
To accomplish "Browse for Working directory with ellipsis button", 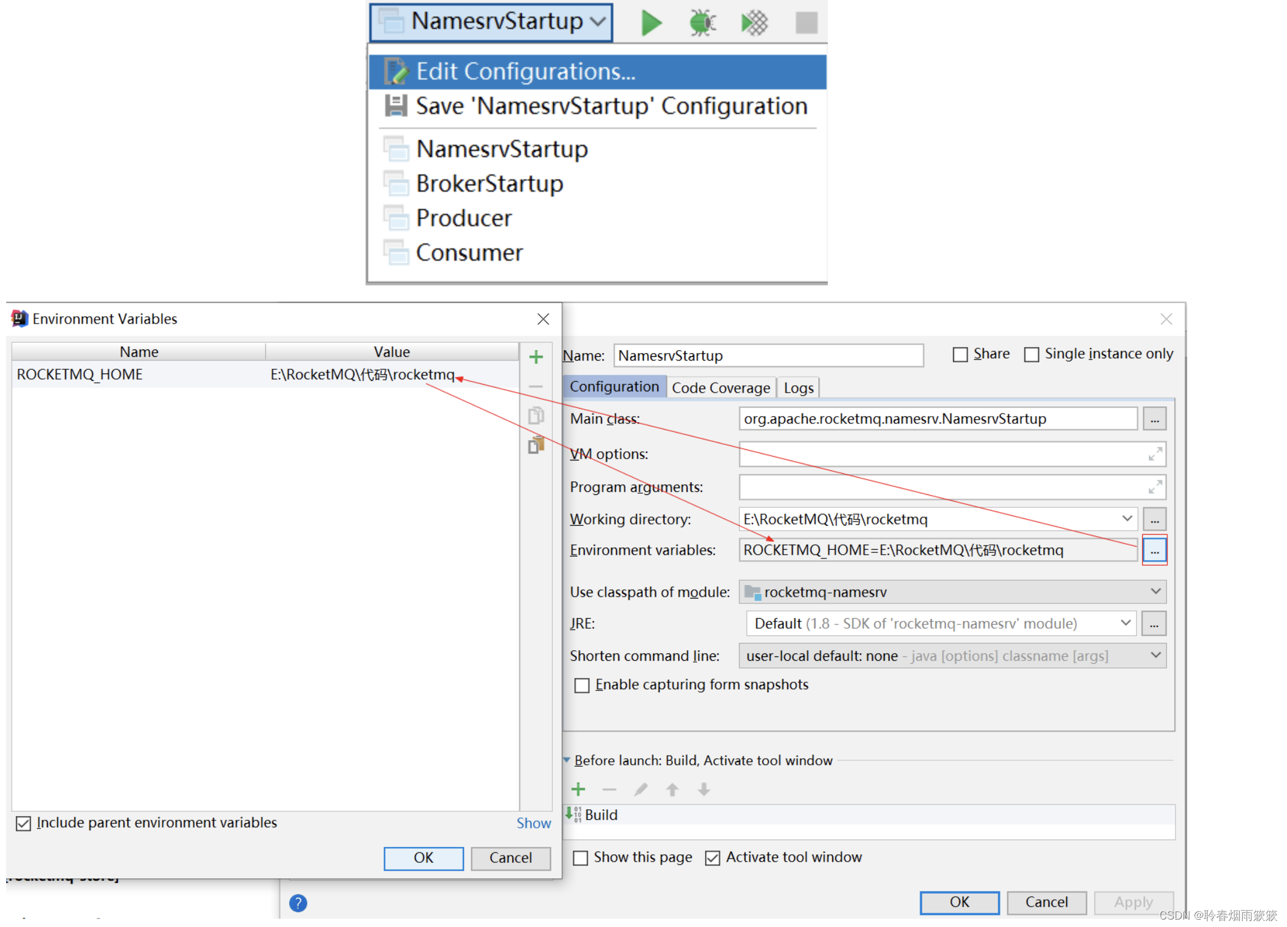I will pyautogui.click(x=1154, y=520).
